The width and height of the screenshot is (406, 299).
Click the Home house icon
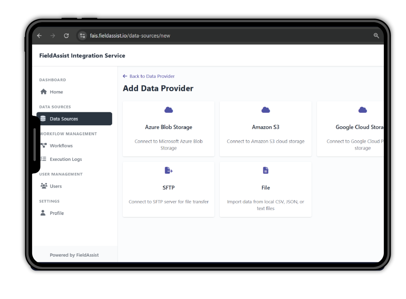click(43, 92)
